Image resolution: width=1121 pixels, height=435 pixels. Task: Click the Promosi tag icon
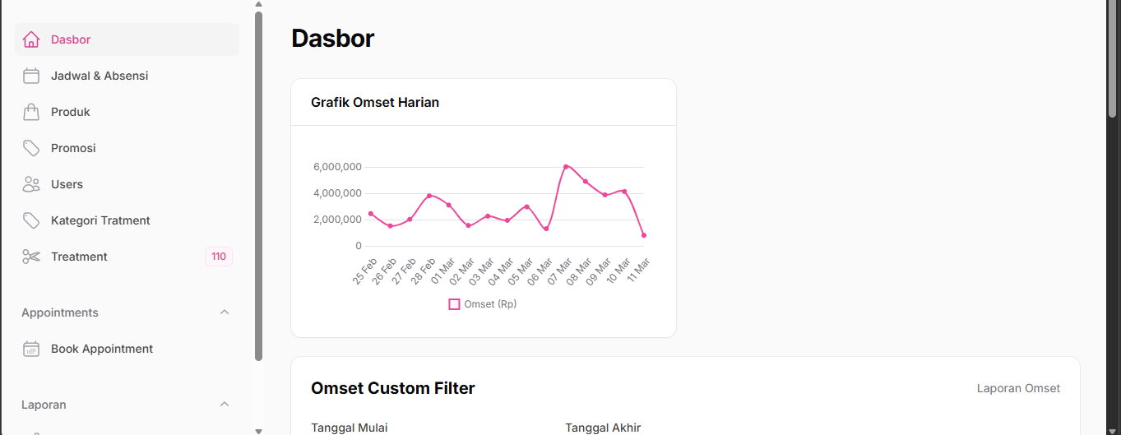(x=31, y=148)
